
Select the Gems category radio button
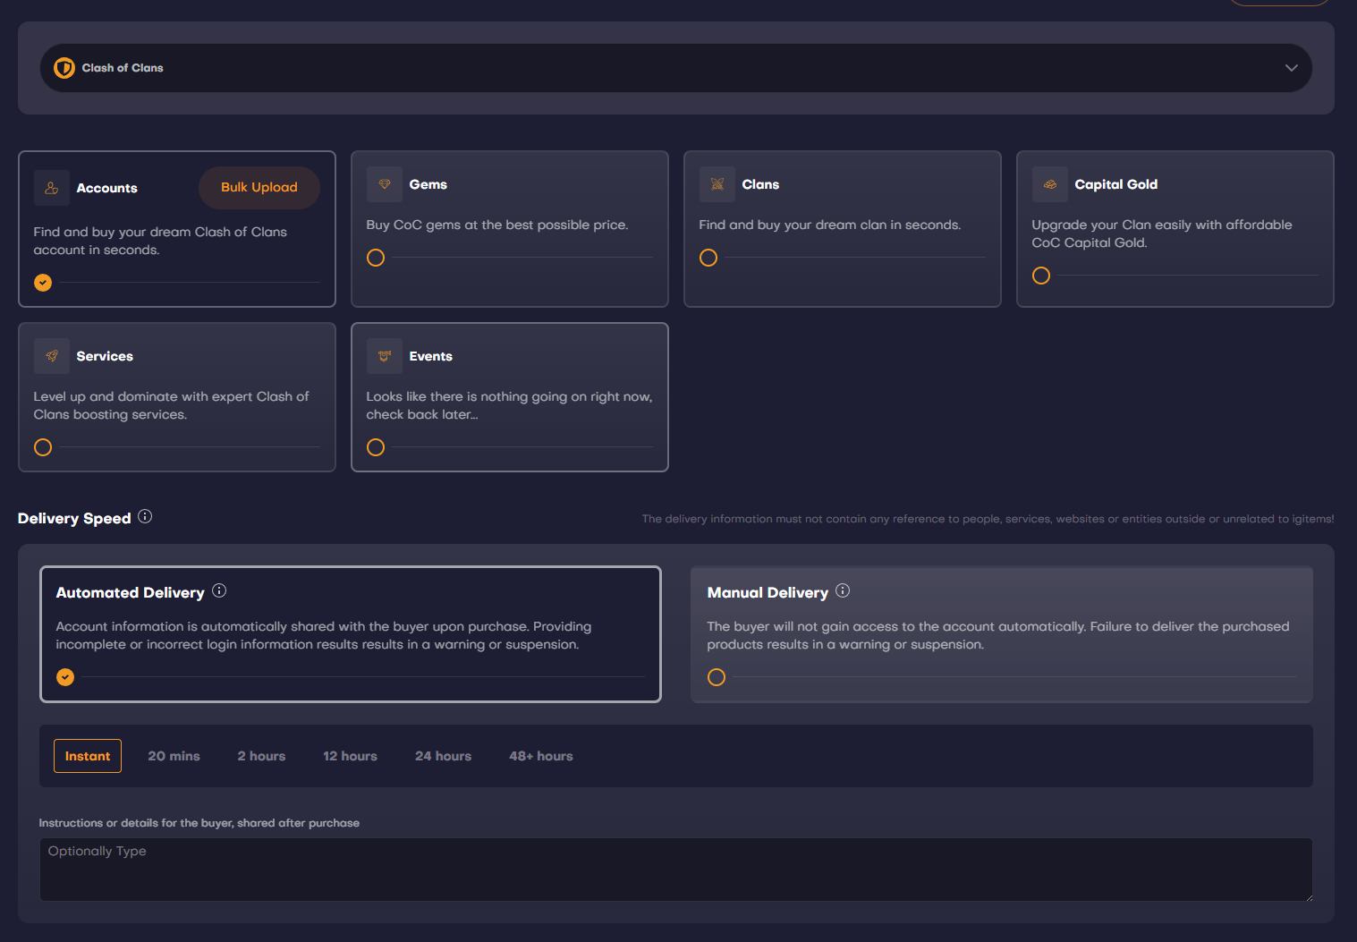376,258
